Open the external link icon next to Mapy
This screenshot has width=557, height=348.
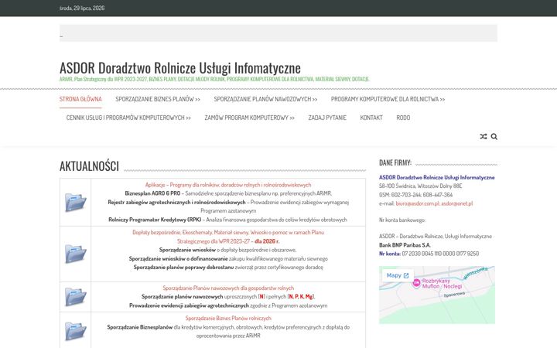(406, 275)
